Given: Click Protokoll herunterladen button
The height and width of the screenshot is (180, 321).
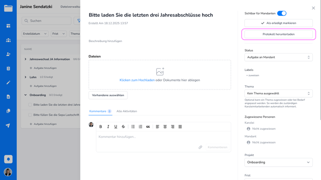Looking at the screenshot, I should [x=278, y=34].
